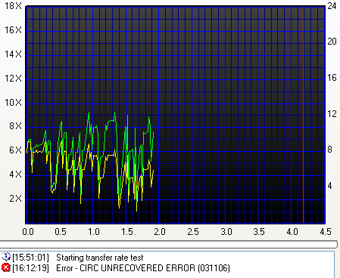Click the progress bar below the graph
Viewport: 340px width, 278px height.
point(169,244)
